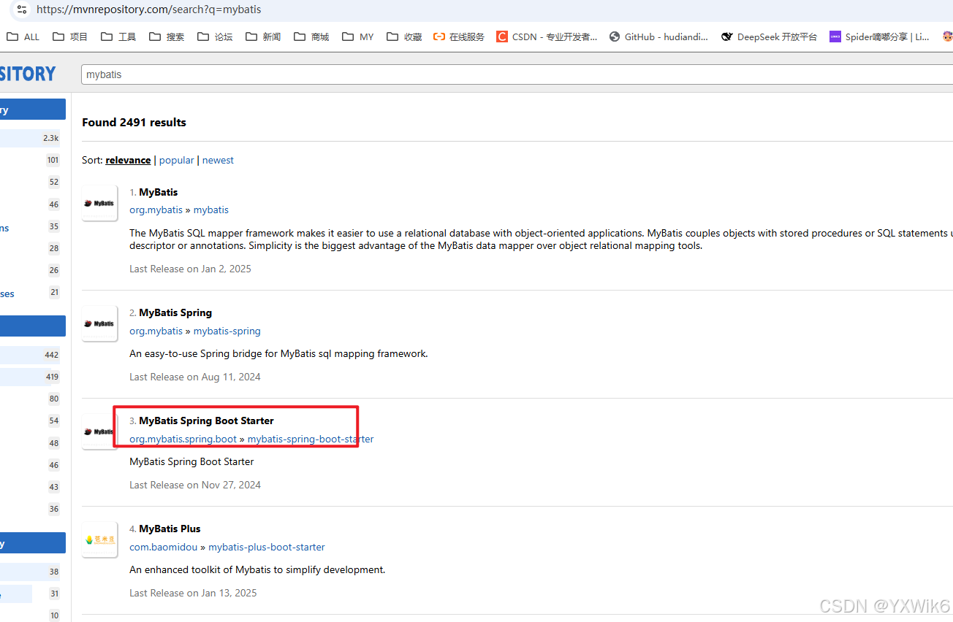Image resolution: width=953 pixels, height=622 pixels.
Task: Sort results by popular
Action: pyautogui.click(x=177, y=160)
